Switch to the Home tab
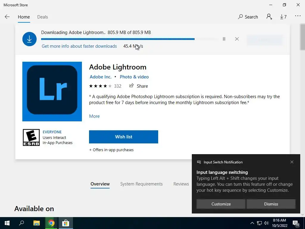This screenshot has height=229, width=305. point(24,17)
